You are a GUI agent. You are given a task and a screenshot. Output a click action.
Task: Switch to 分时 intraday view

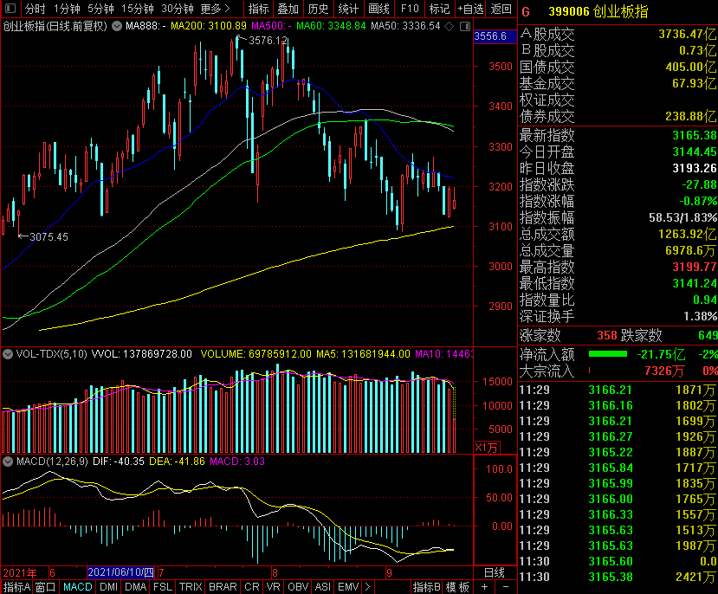(35, 9)
